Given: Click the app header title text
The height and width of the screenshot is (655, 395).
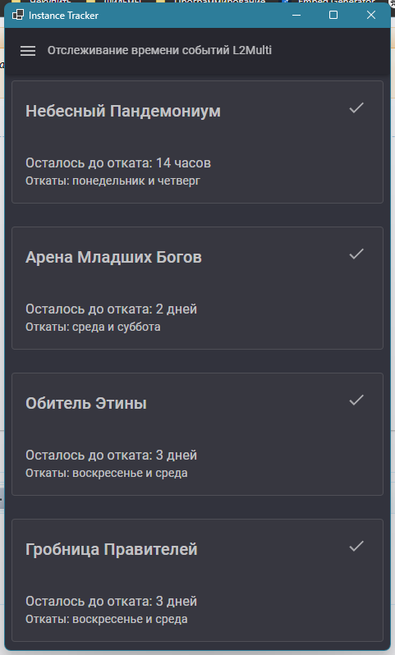Looking at the screenshot, I should [159, 51].
